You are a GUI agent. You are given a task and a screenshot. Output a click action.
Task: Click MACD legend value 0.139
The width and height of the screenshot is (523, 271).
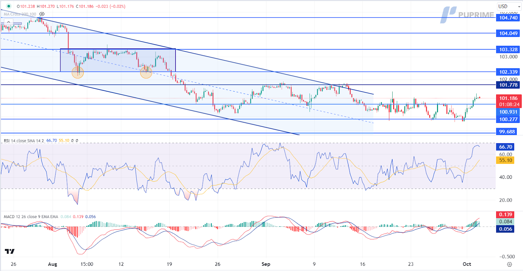click(78, 217)
